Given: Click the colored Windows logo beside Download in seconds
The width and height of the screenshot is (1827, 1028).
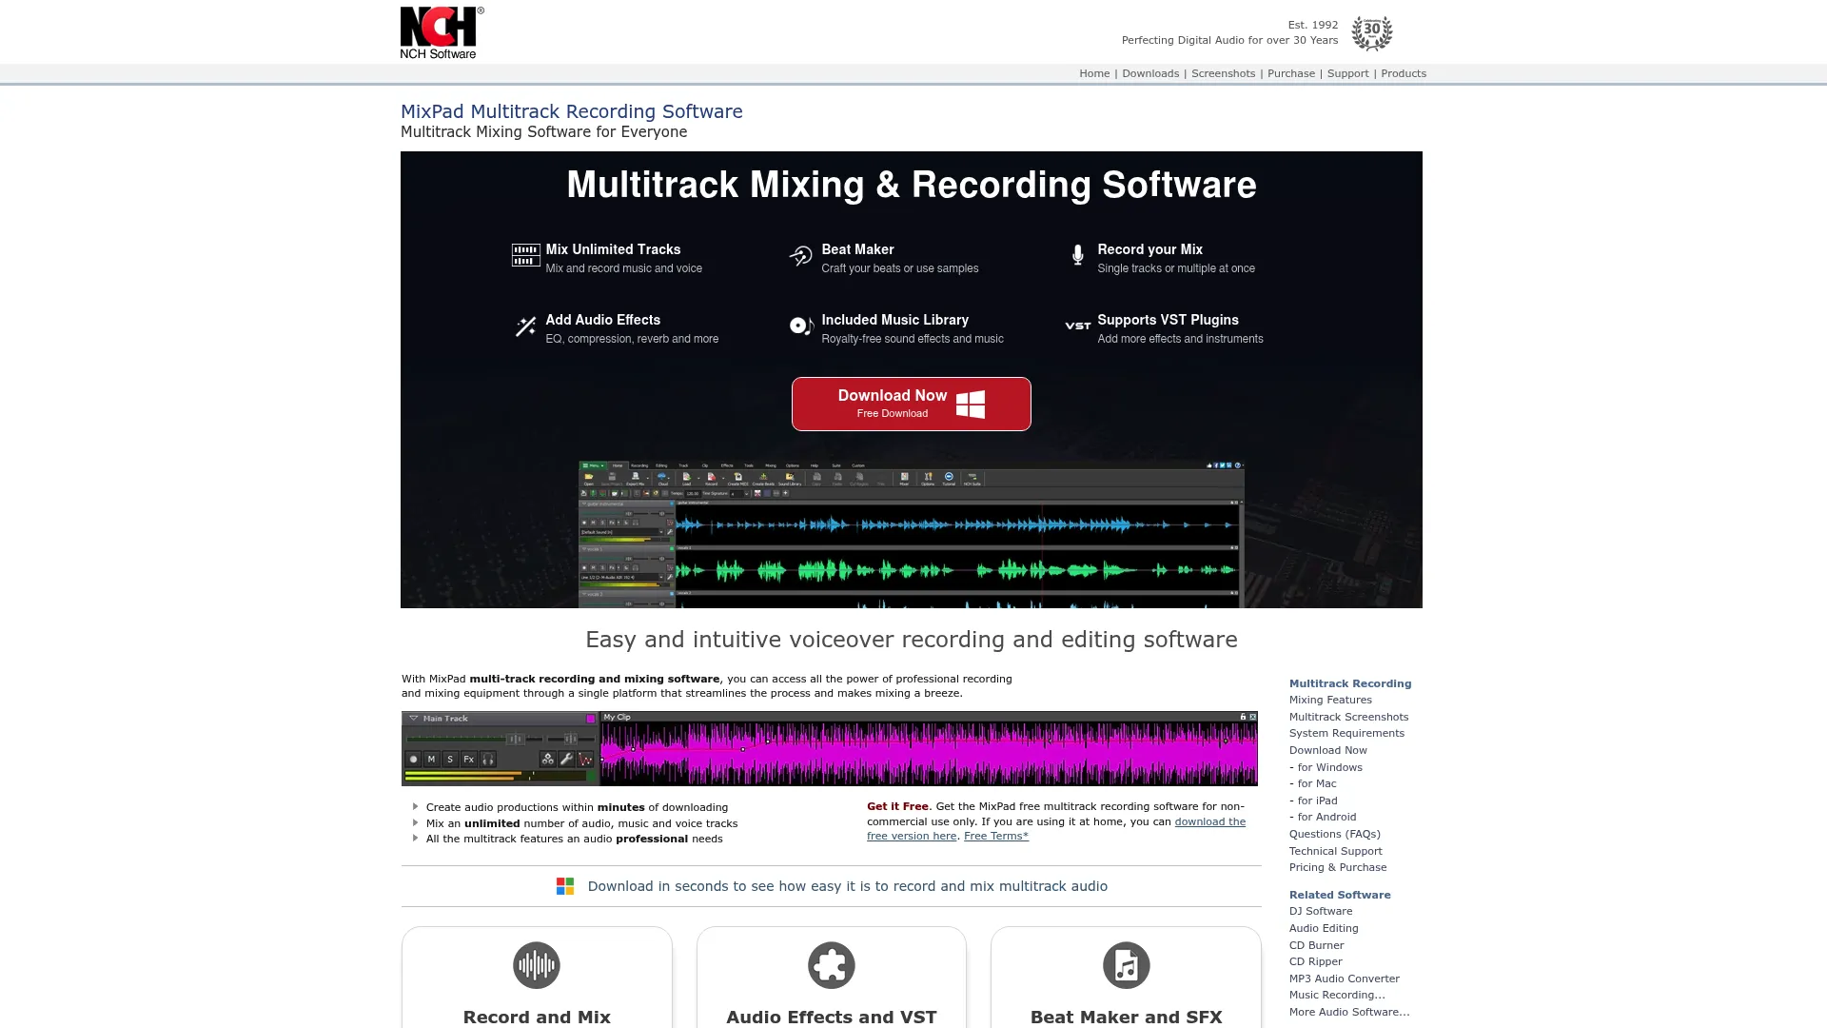Looking at the screenshot, I should coord(565,886).
